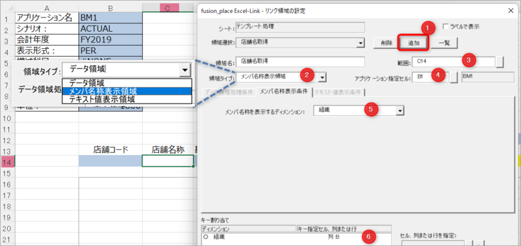The image size is (521, 246).
Task: Click the enlarged 領域タイプ dropdown arrow
Action: pyautogui.click(x=185, y=70)
